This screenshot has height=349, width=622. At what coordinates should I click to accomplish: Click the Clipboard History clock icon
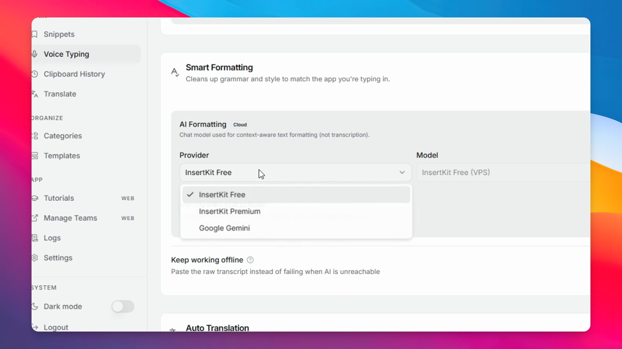point(34,74)
